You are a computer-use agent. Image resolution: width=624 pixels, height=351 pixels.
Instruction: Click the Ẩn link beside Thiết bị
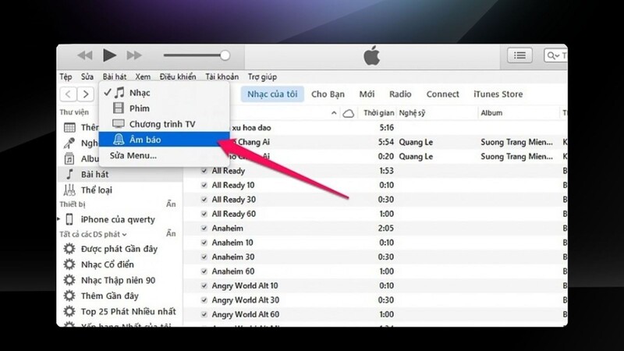171,204
